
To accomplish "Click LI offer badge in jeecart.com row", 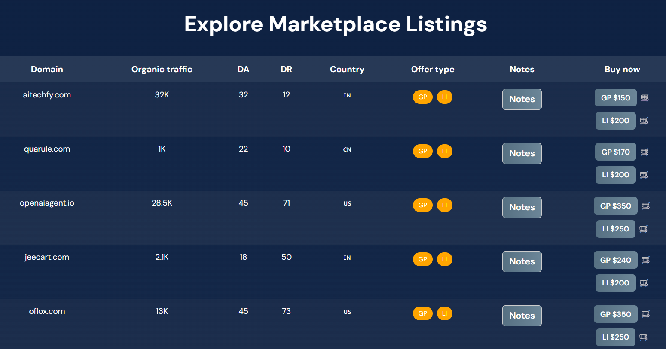I will (x=445, y=259).
